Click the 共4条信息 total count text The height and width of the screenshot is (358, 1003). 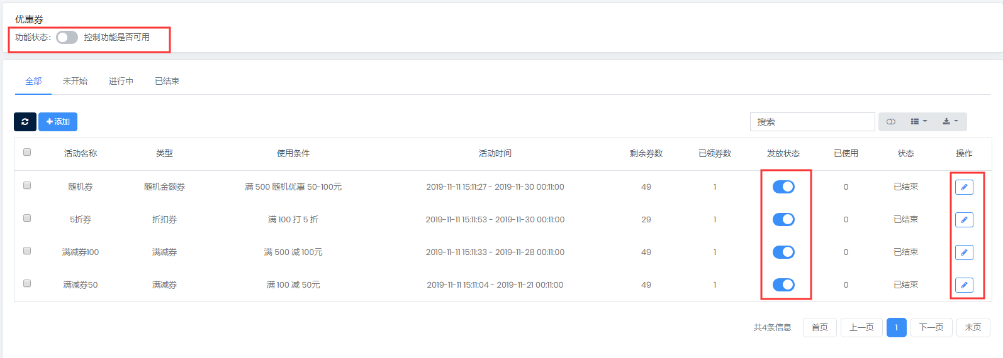(773, 328)
